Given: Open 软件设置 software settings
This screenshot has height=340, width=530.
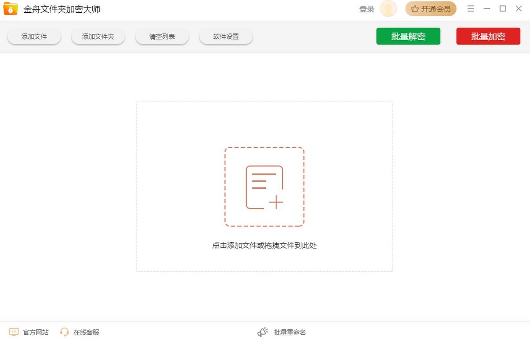Looking at the screenshot, I should (x=226, y=37).
